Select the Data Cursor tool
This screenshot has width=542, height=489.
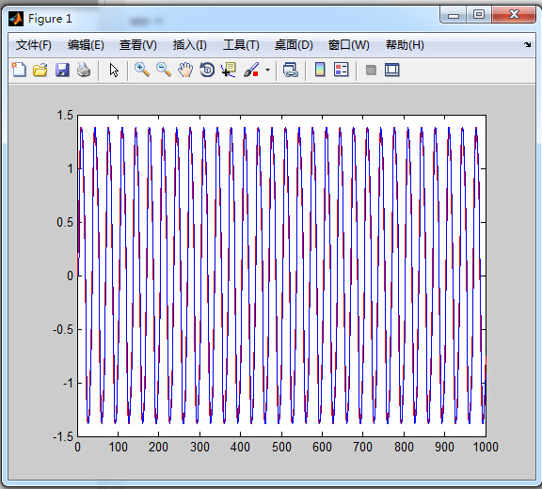point(229,70)
